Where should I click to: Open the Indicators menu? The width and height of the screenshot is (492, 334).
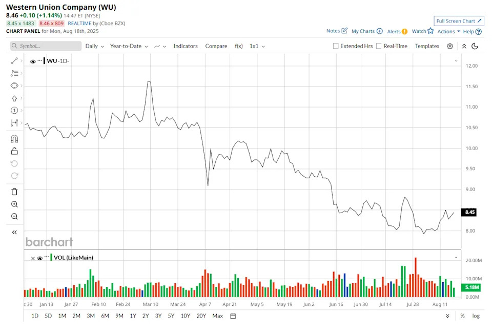tap(186, 46)
